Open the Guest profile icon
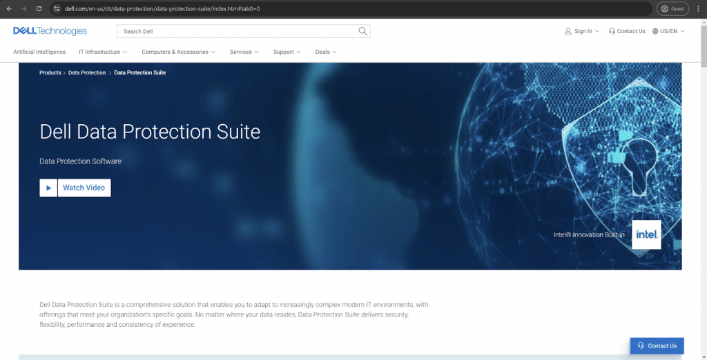 pos(672,8)
